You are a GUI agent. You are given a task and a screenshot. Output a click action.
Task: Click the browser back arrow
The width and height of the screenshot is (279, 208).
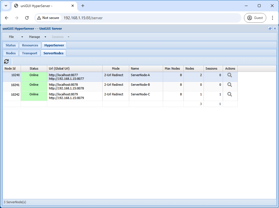click(x=7, y=18)
